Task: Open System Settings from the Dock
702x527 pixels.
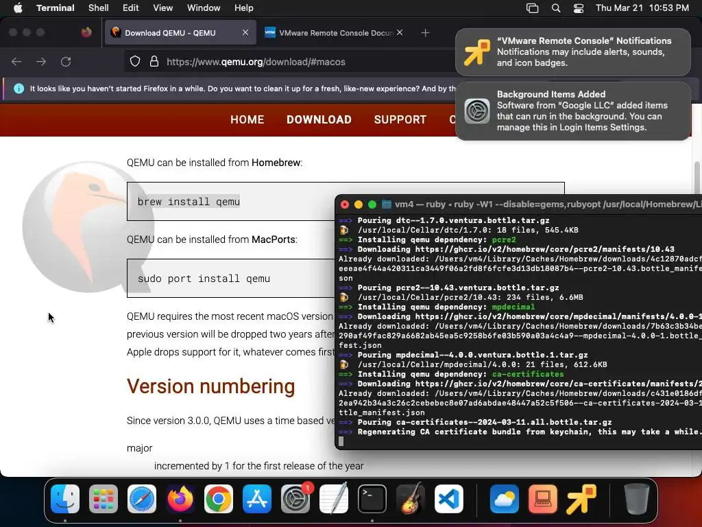Action: click(x=295, y=499)
